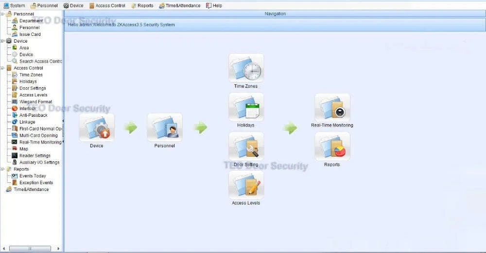Screen dimensions: 486x253
Task: Open the Holidays calendar icon
Action: coord(246,107)
